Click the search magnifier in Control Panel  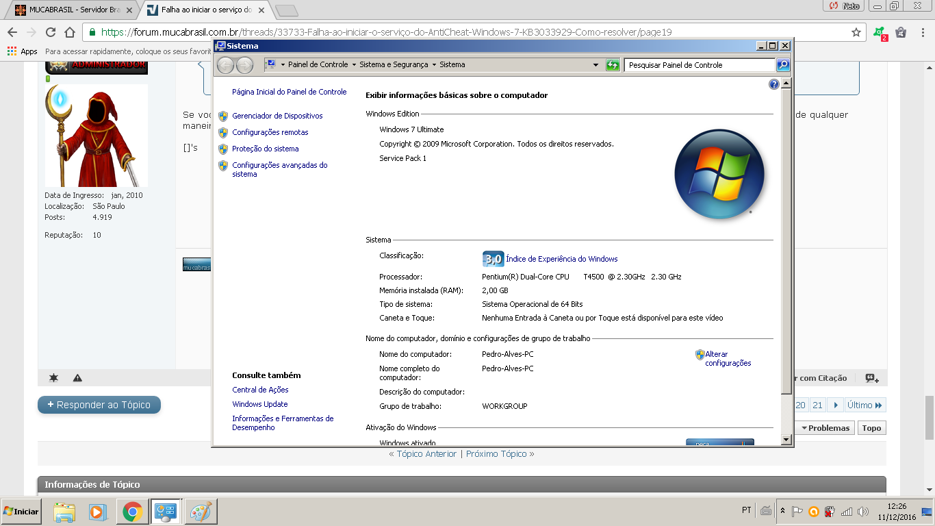click(x=783, y=65)
